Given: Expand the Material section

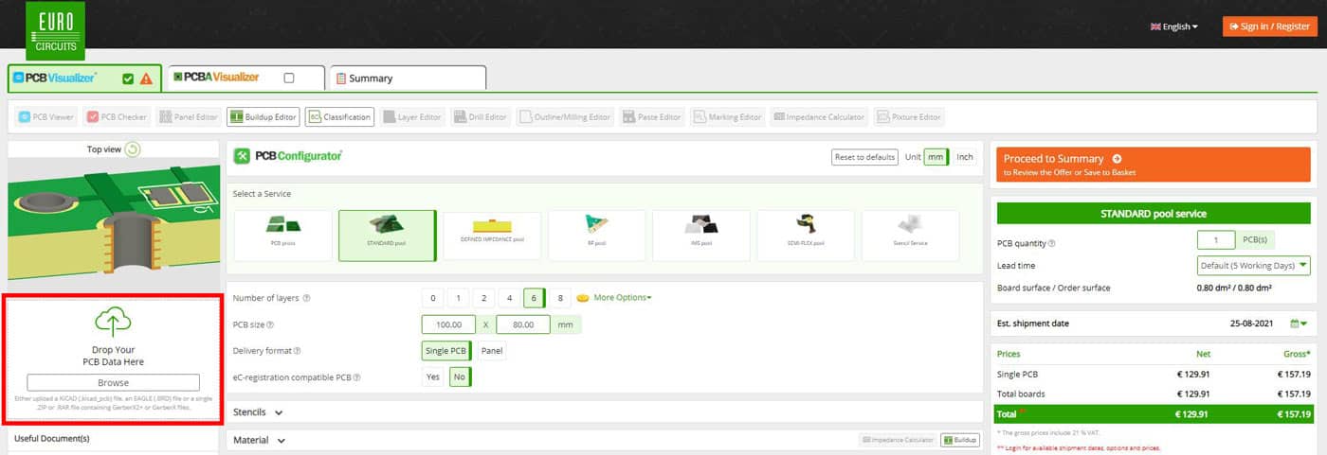Looking at the screenshot, I should (259, 440).
